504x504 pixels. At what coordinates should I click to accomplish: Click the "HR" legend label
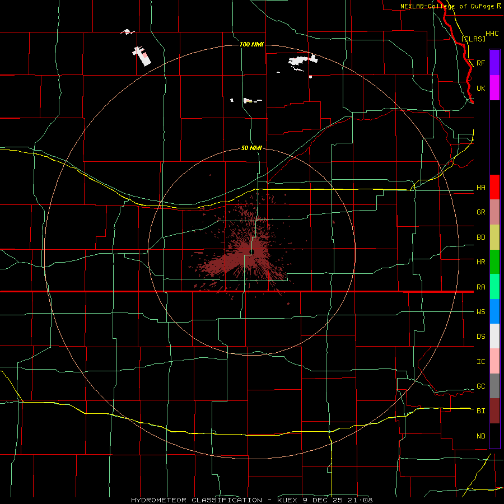[x=481, y=262]
